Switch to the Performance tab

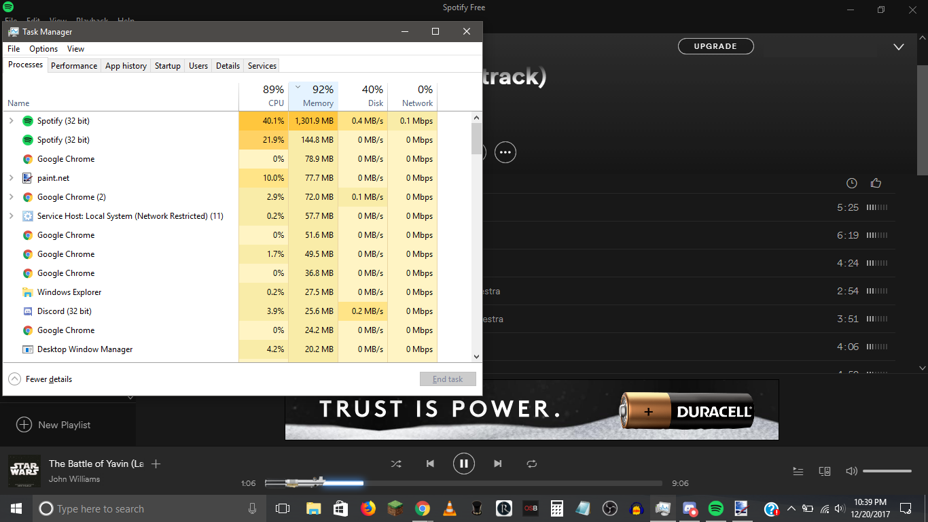(74, 66)
